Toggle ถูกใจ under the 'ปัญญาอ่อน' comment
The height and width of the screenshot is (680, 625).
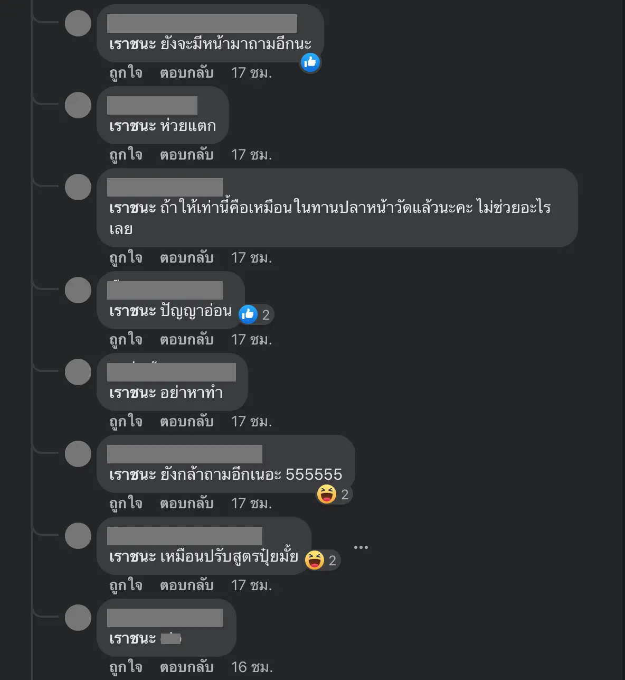tap(126, 340)
